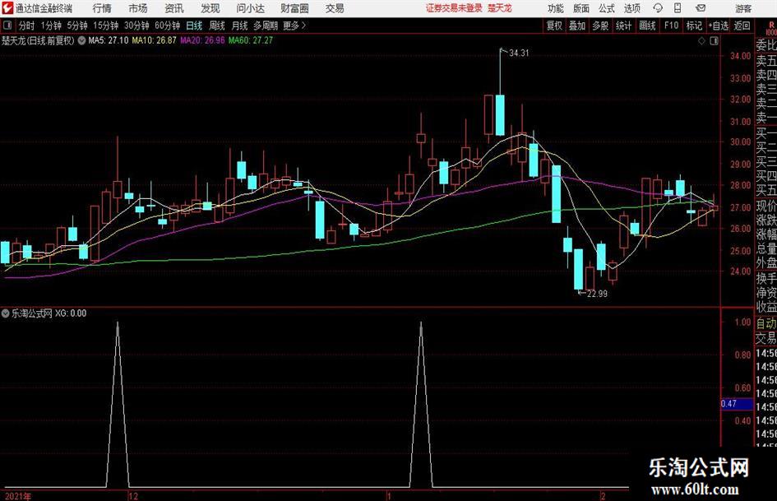Viewport: 777px width, 501px height.
Task: Click the 自动 button in side panel
Action: click(765, 323)
